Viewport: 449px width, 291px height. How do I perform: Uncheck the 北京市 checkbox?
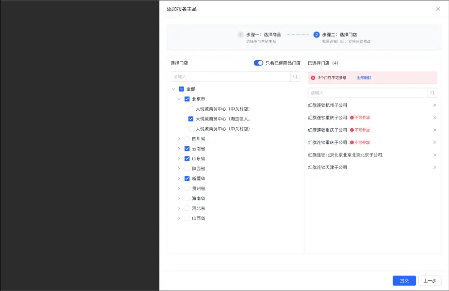(x=187, y=99)
